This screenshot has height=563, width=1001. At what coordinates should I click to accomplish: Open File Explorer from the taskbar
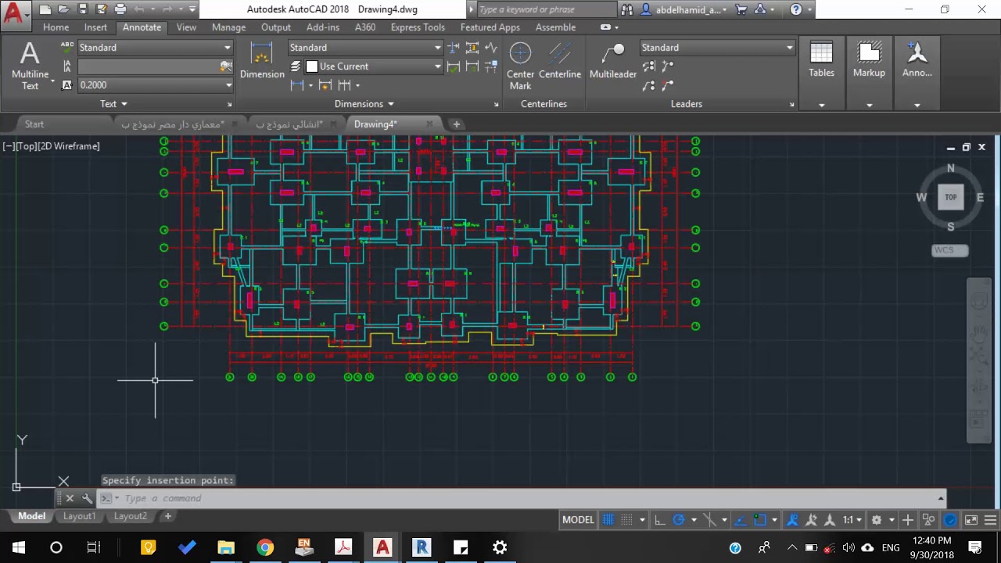[226, 547]
